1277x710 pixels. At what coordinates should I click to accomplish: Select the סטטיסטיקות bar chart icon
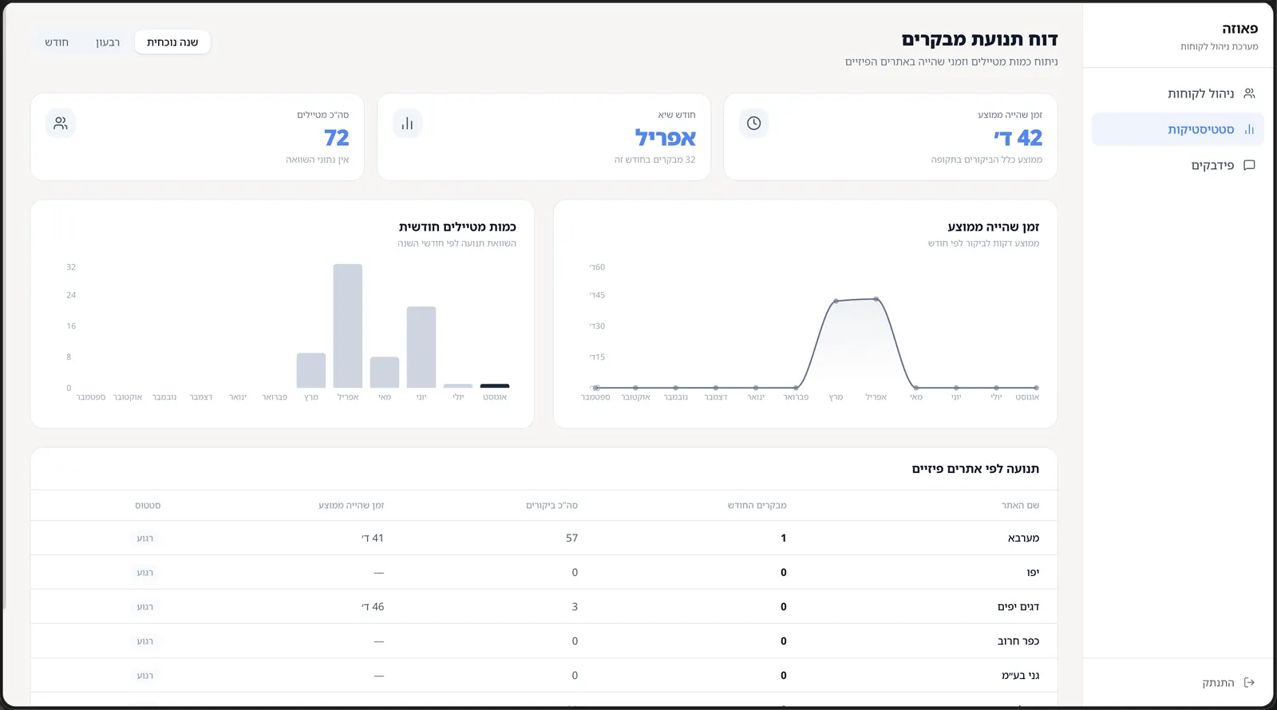[x=1249, y=129]
